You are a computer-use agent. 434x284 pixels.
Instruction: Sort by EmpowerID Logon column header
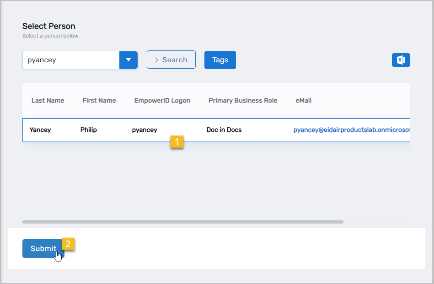point(162,100)
